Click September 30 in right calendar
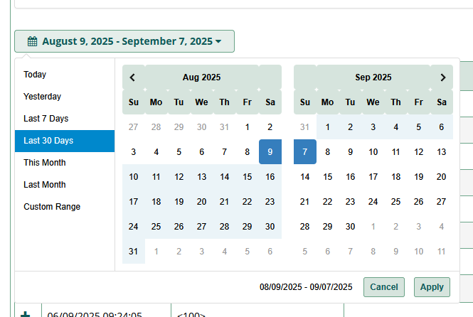This screenshot has height=317, width=473. click(351, 227)
